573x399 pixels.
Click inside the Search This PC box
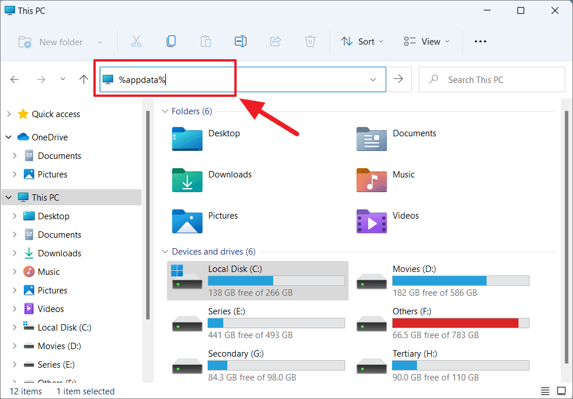click(x=492, y=79)
